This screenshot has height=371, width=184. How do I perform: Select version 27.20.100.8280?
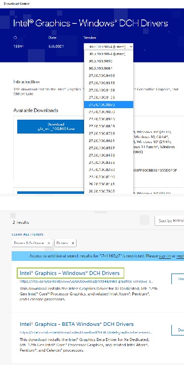(108, 170)
